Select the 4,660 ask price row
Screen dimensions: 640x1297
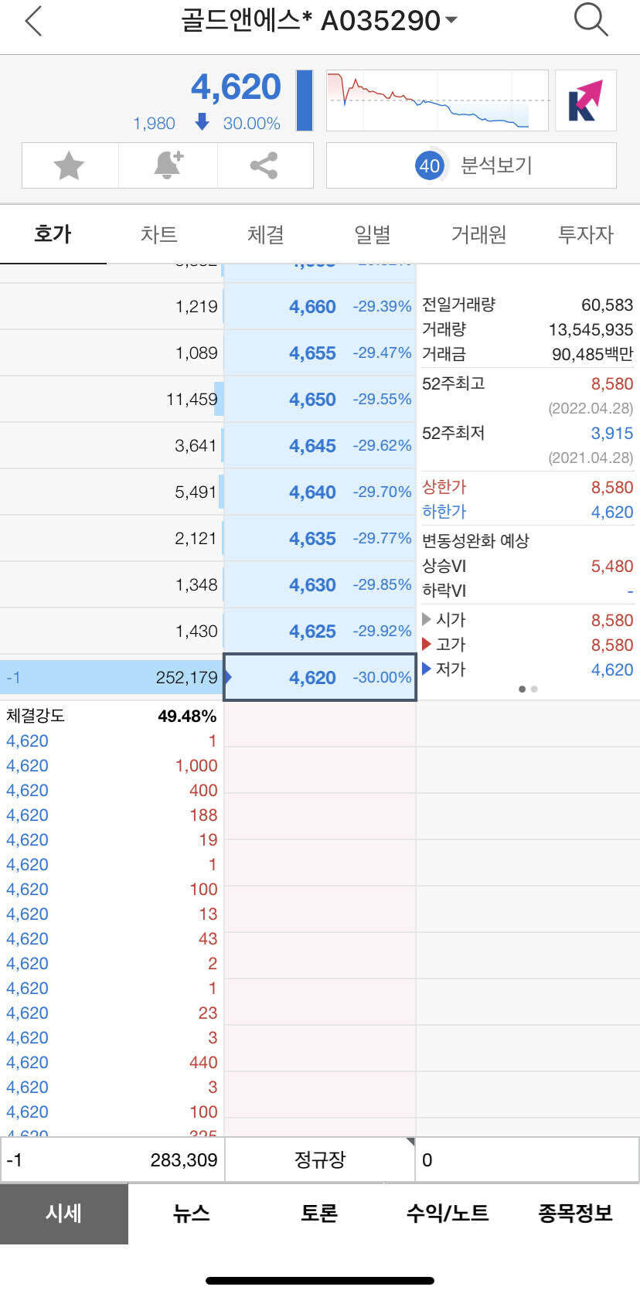[x=319, y=307]
